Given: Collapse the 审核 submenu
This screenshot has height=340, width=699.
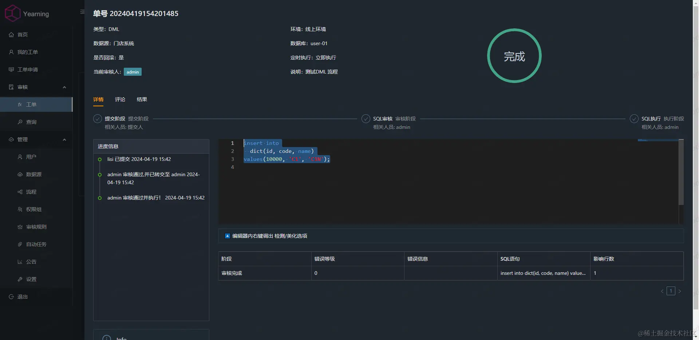Looking at the screenshot, I should (64, 87).
